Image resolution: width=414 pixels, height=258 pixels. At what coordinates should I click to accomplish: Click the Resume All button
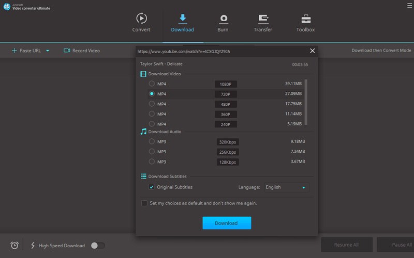[x=347, y=245]
